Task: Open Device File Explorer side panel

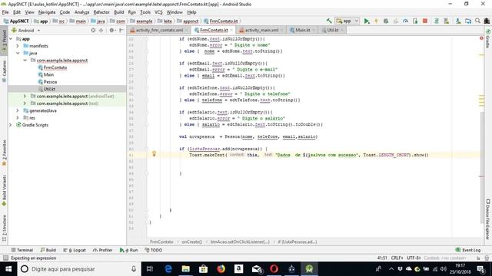Action: [x=488, y=219]
